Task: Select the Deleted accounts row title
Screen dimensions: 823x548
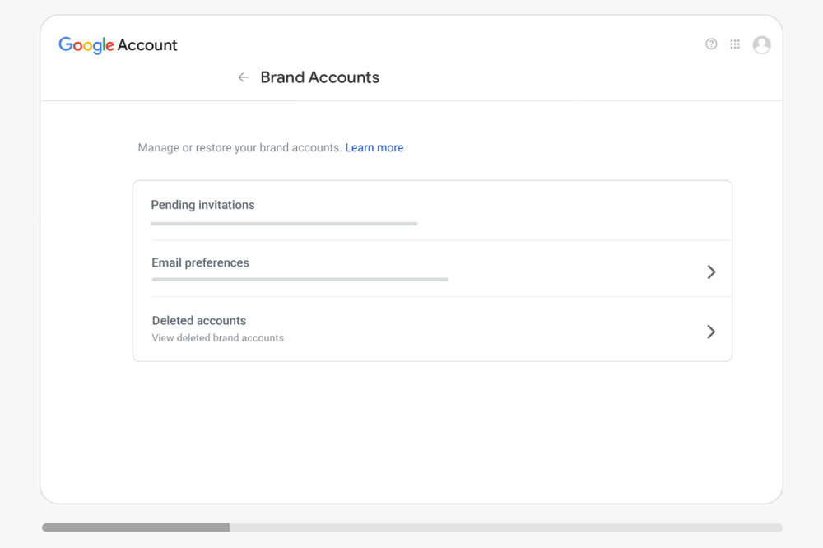Action: coord(199,320)
